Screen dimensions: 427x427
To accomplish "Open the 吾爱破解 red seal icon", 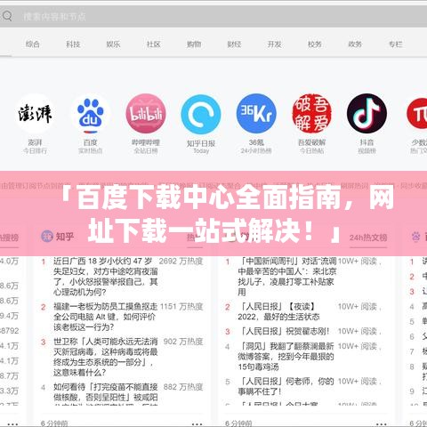I will coord(311,114).
